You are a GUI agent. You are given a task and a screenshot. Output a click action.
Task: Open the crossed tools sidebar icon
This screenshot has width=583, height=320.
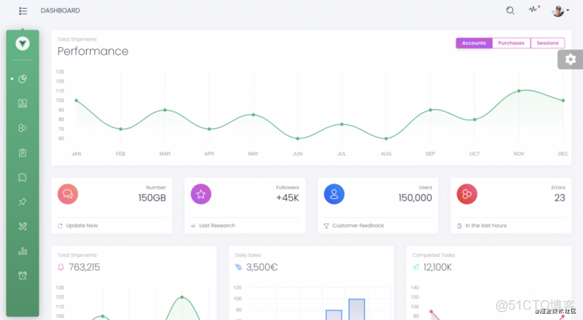22,226
